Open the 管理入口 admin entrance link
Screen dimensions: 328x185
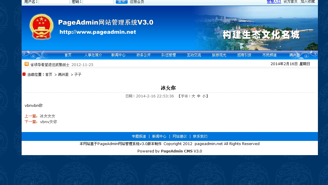coord(274,1)
